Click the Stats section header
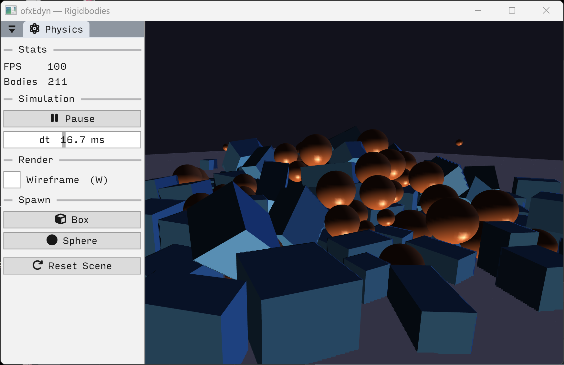Image resolution: width=564 pixels, height=365 pixels. [33, 50]
